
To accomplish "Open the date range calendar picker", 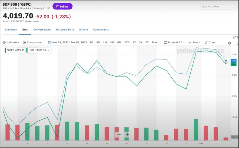I will click(49, 42).
